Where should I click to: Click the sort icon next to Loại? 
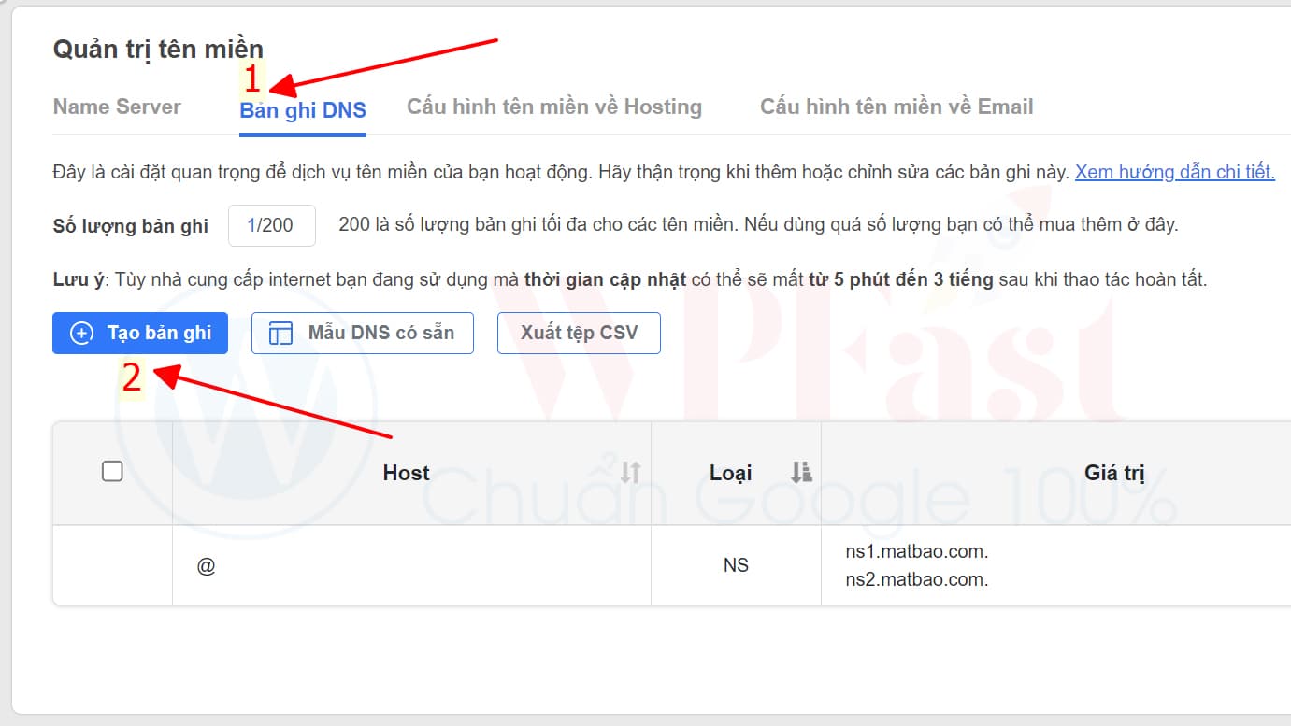click(801, 473)
